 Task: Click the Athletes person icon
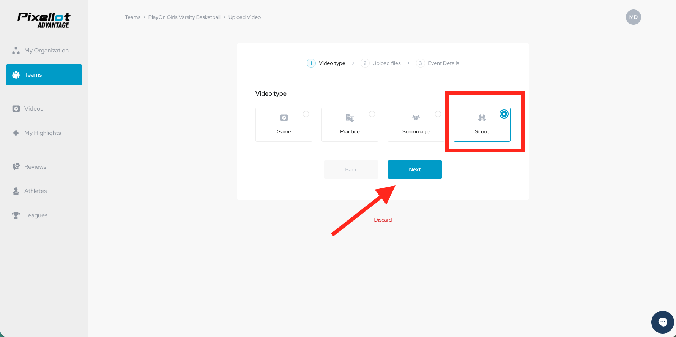(x=16, y=191)
